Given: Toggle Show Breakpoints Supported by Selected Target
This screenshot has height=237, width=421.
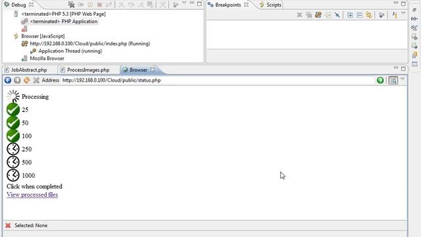Looking at the screenshot, I should pos(318,14).
